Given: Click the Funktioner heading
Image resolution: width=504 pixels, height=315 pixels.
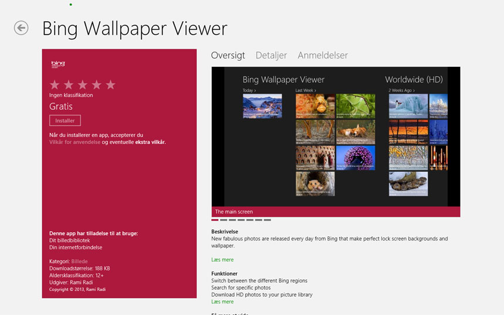Looking at the screenshot, I should click(224, 274).
